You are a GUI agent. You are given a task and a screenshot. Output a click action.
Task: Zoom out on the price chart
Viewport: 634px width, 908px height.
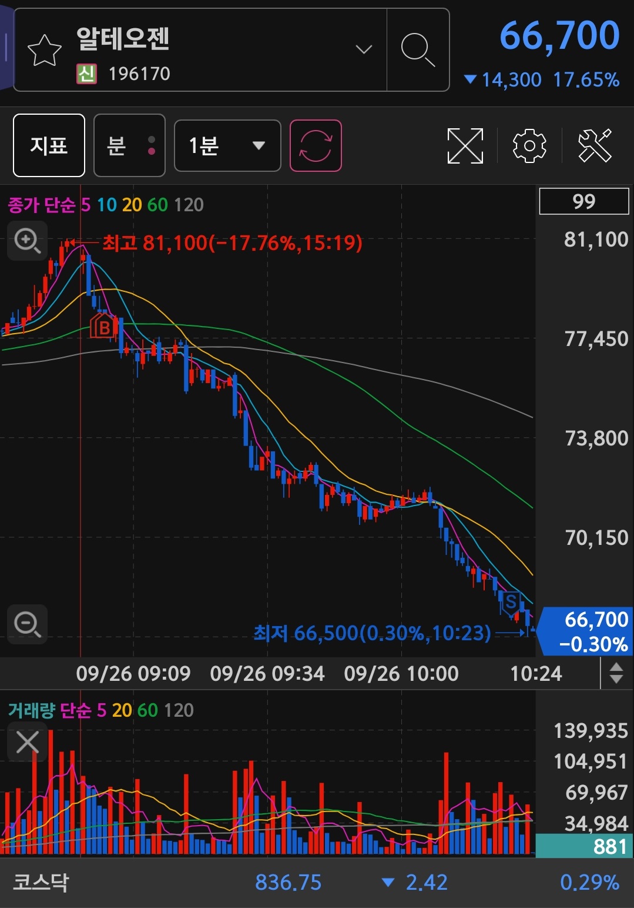point(28,624)
